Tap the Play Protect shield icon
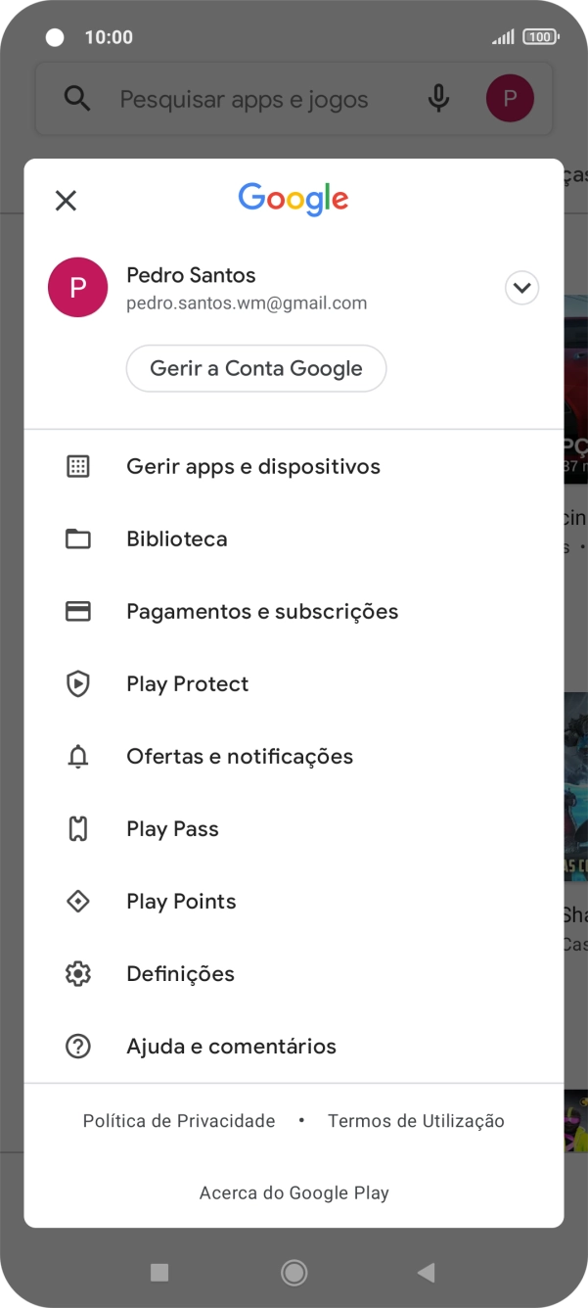 pyautogui.click(x=78, y=683)
